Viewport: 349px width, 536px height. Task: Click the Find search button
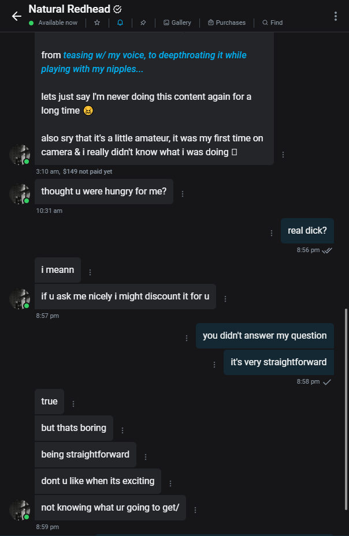pos(272,23)
